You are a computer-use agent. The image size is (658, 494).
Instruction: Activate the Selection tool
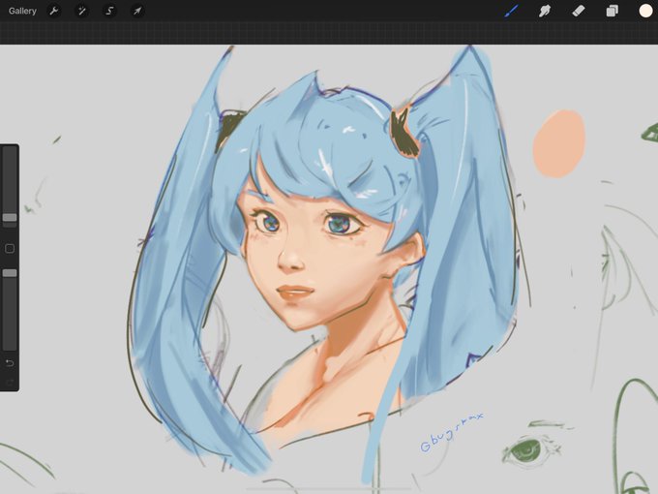(109, 11)
